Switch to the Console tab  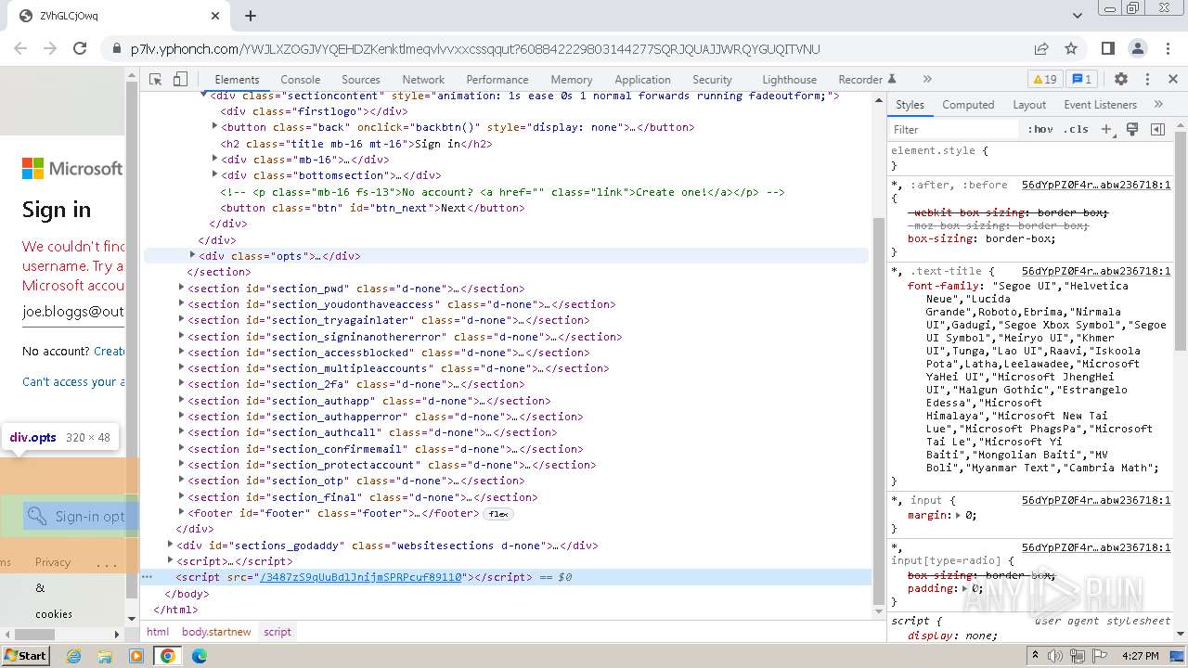[301, 80]
